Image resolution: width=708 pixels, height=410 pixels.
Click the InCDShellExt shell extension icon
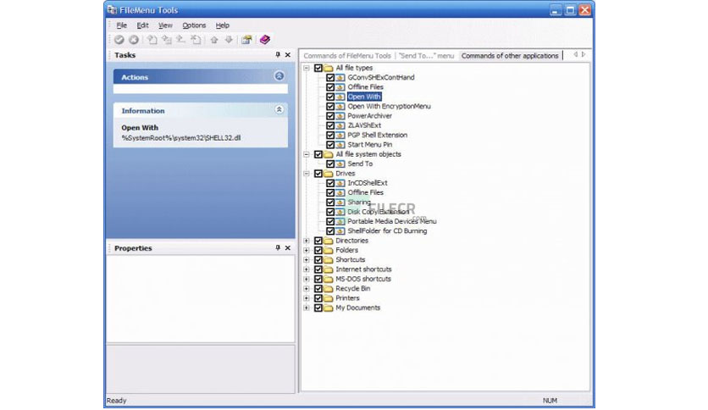tap(340, 183)
